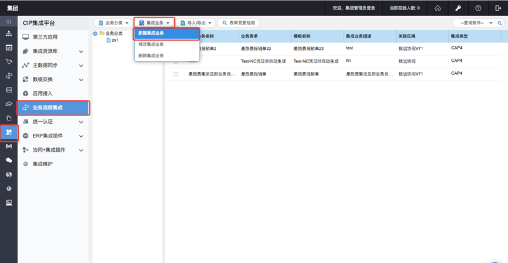The height and width of the screenshot is (263, 508).
Task: Open the stacked-server icon in left rail
Action: click(x=9, y=90)
